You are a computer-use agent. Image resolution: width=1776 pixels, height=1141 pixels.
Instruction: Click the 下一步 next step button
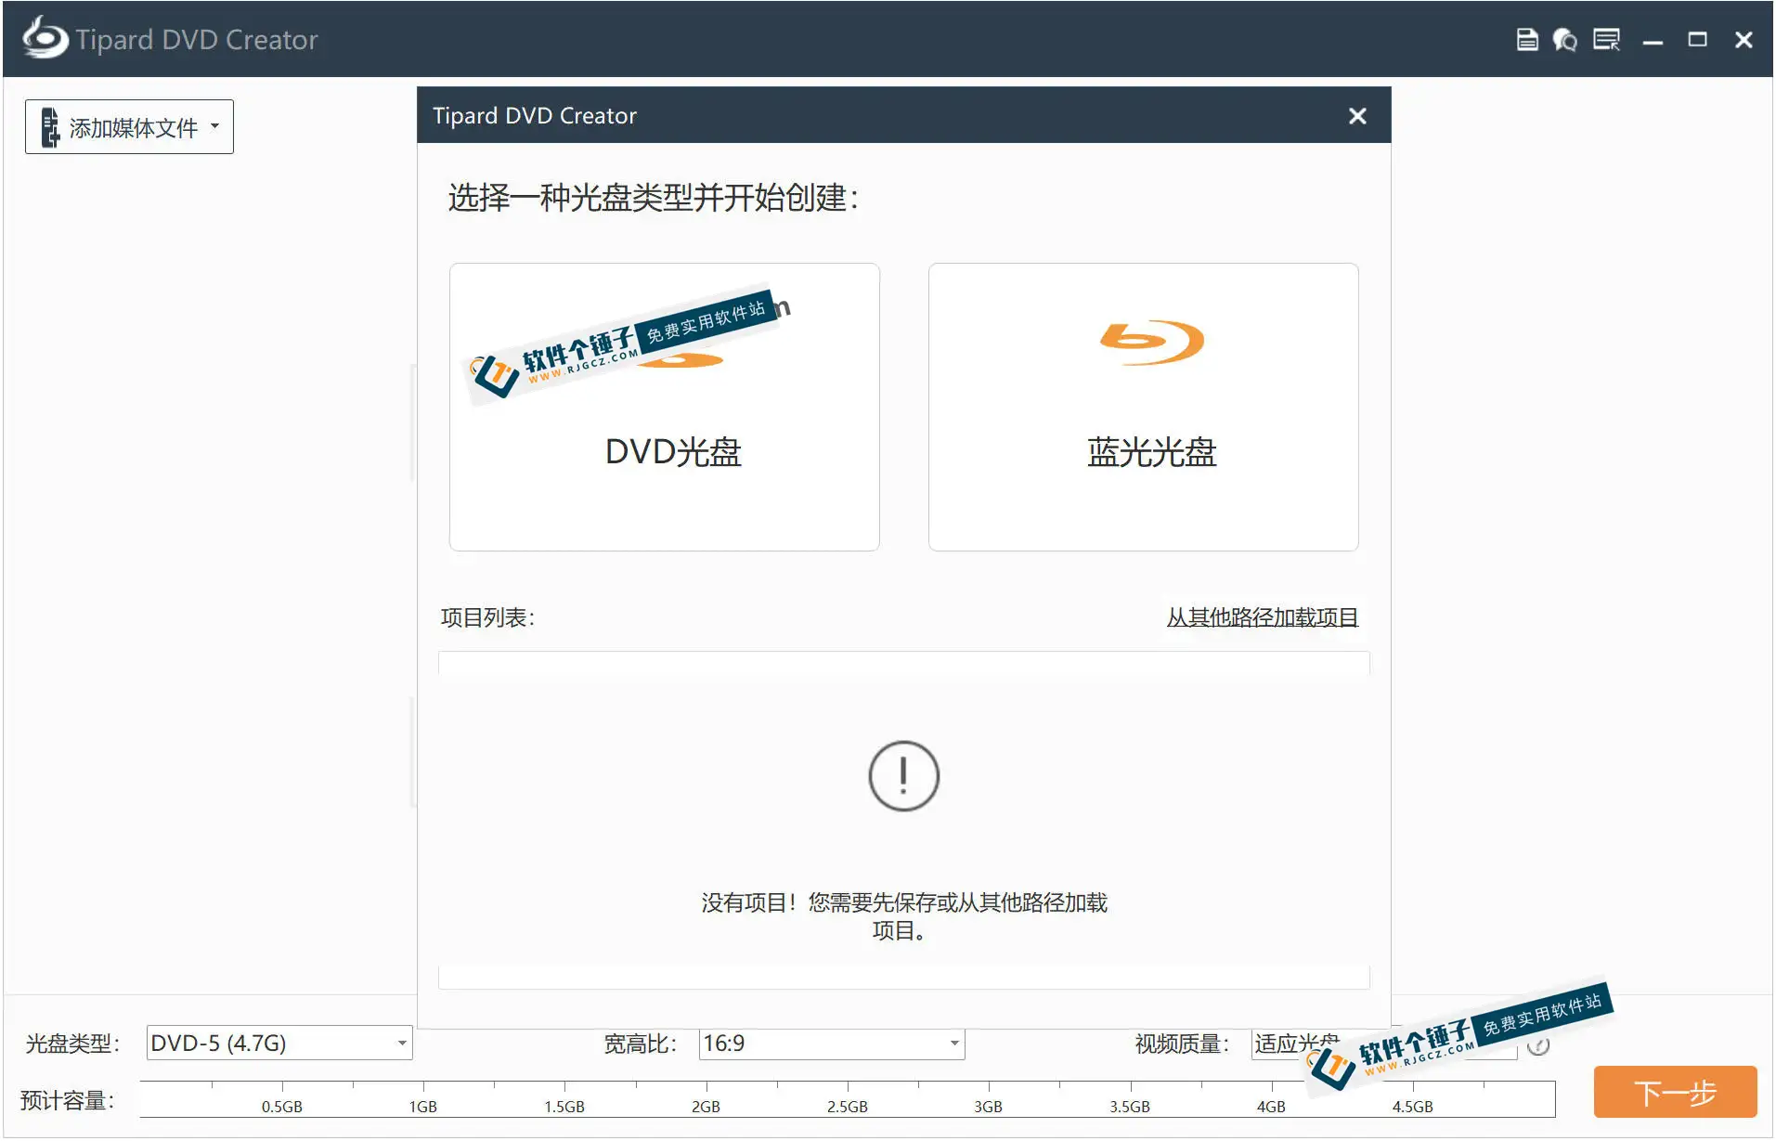[1675, 1093]
